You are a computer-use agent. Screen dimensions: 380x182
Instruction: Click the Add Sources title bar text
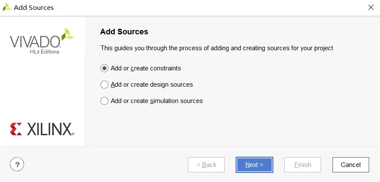point(34,8)
